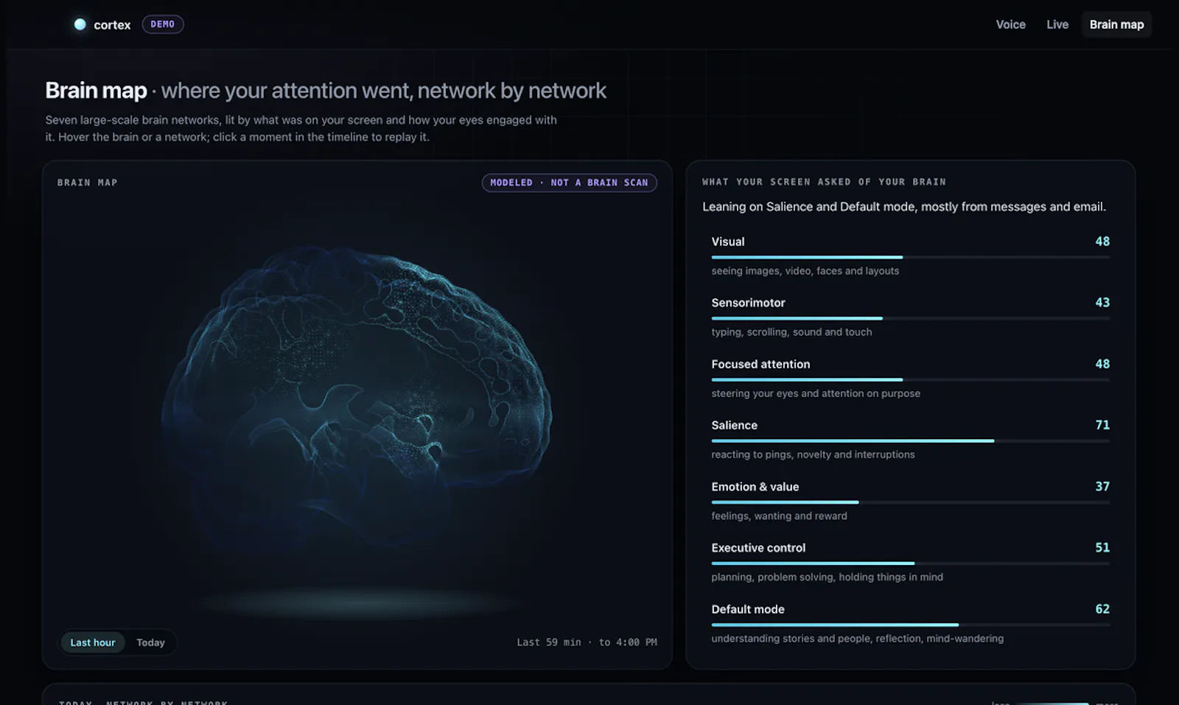Open the Live page
This screenshot has width=1179, height=705.
point(1057,24)
